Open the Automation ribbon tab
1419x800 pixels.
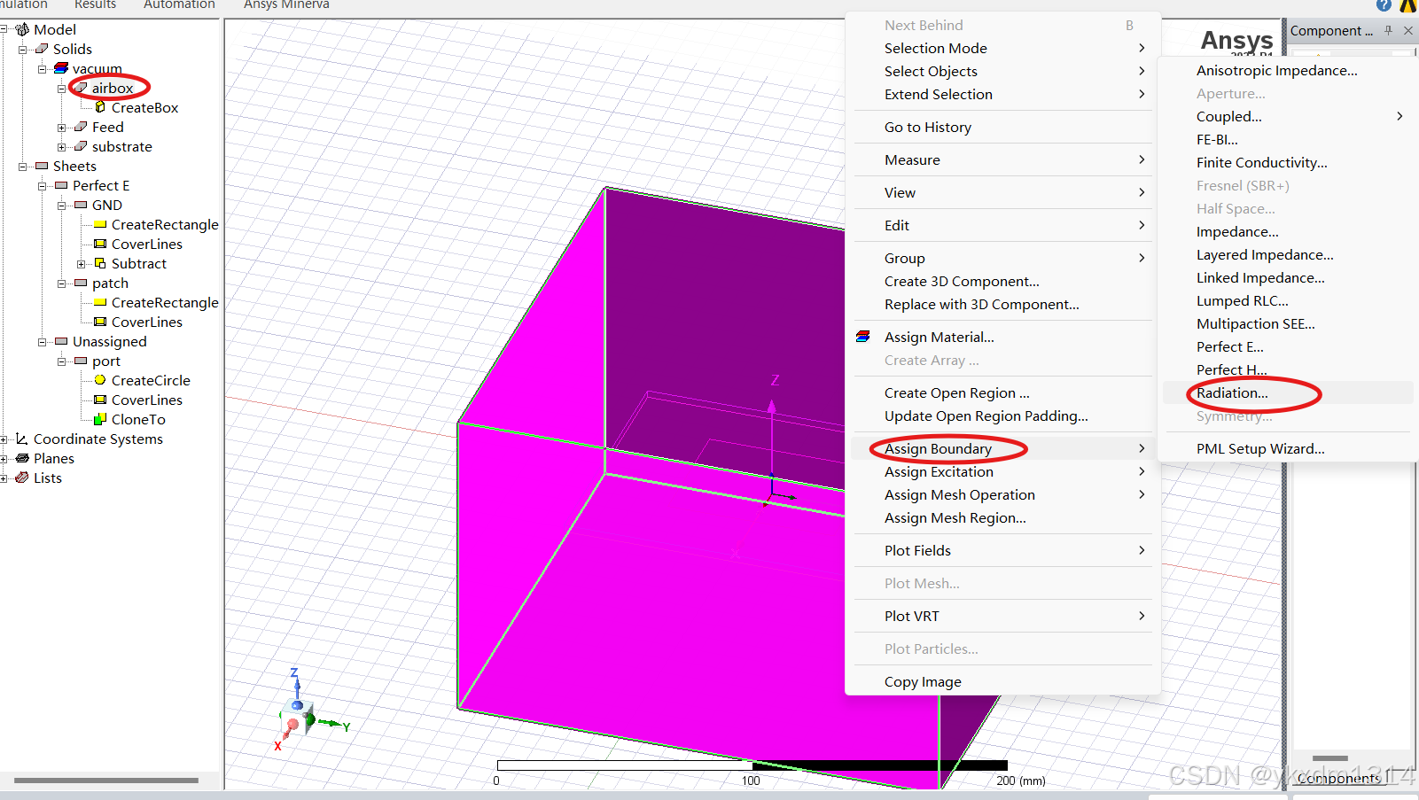coord(179,4)
